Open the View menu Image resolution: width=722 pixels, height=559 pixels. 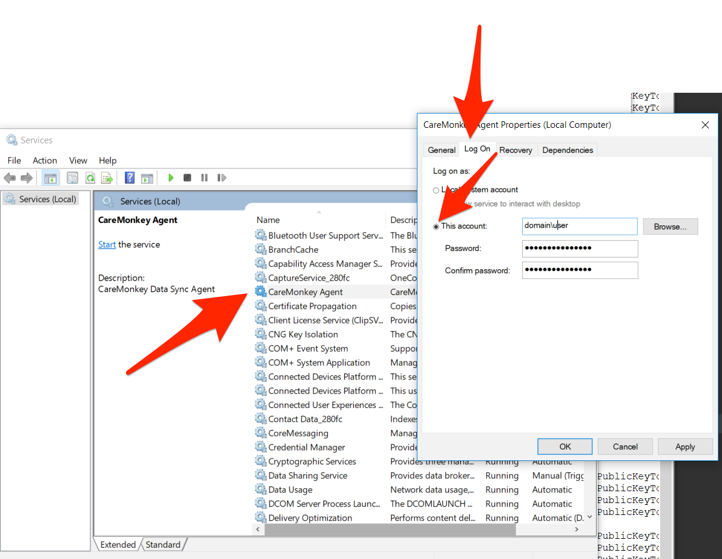pyautogui.click(x=78, y=161)
